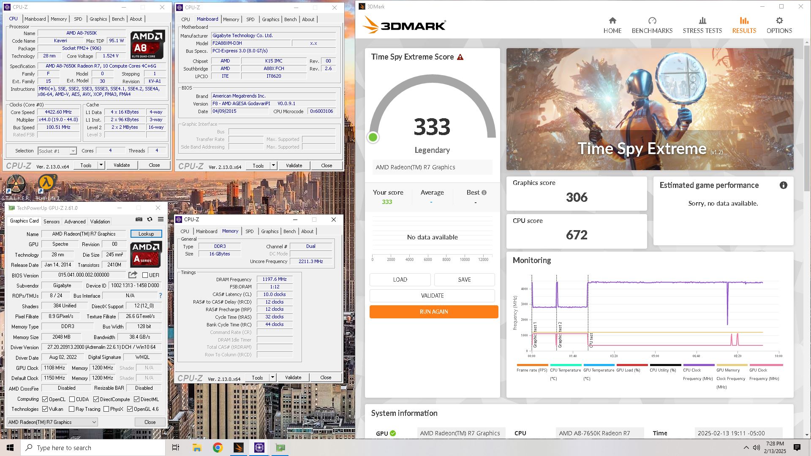
Task: Toggle the Ray Tracing checkbox
Action: (x=71, y=409)
